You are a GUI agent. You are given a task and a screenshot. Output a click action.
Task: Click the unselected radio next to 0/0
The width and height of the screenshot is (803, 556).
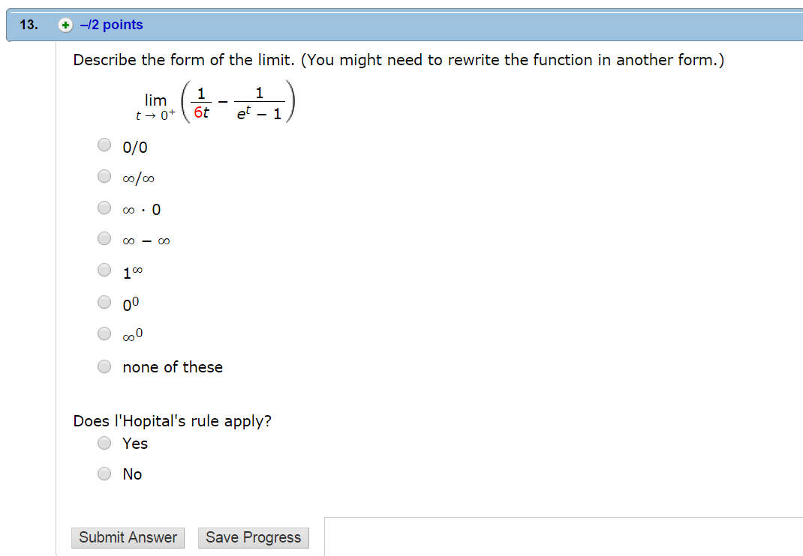(104, 145)
